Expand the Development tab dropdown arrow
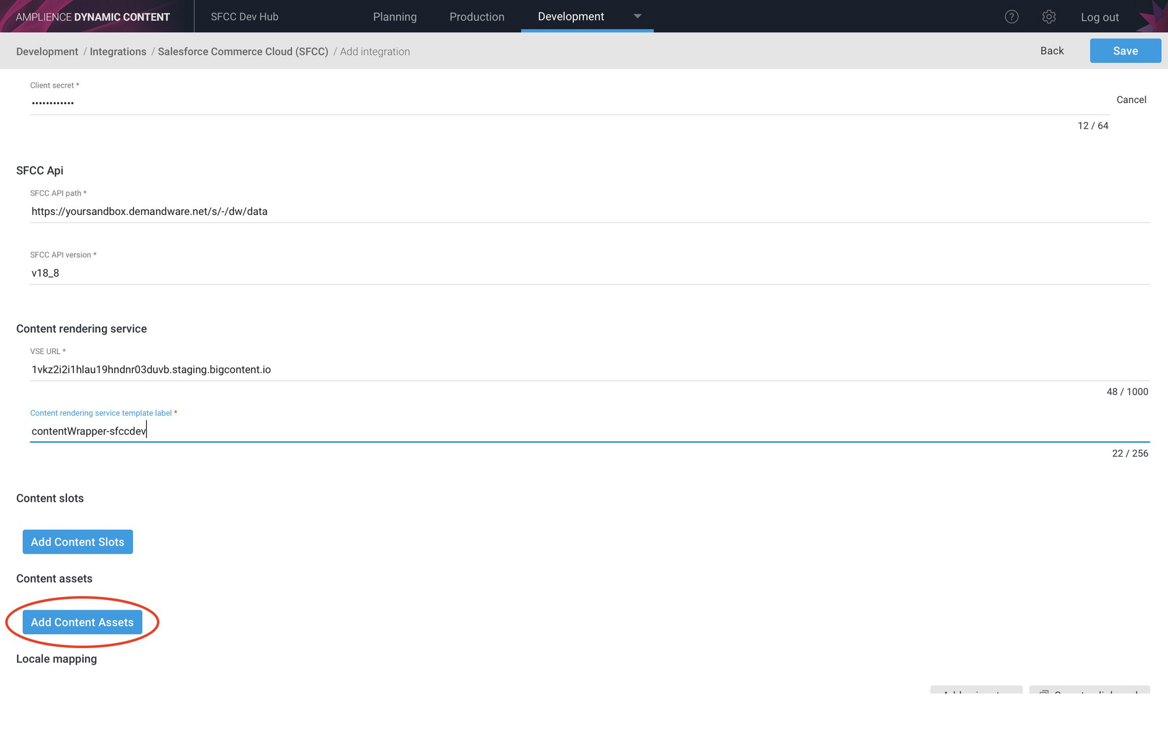The height and width of the screenshot is (730, 1168). (x=637, y=16)
